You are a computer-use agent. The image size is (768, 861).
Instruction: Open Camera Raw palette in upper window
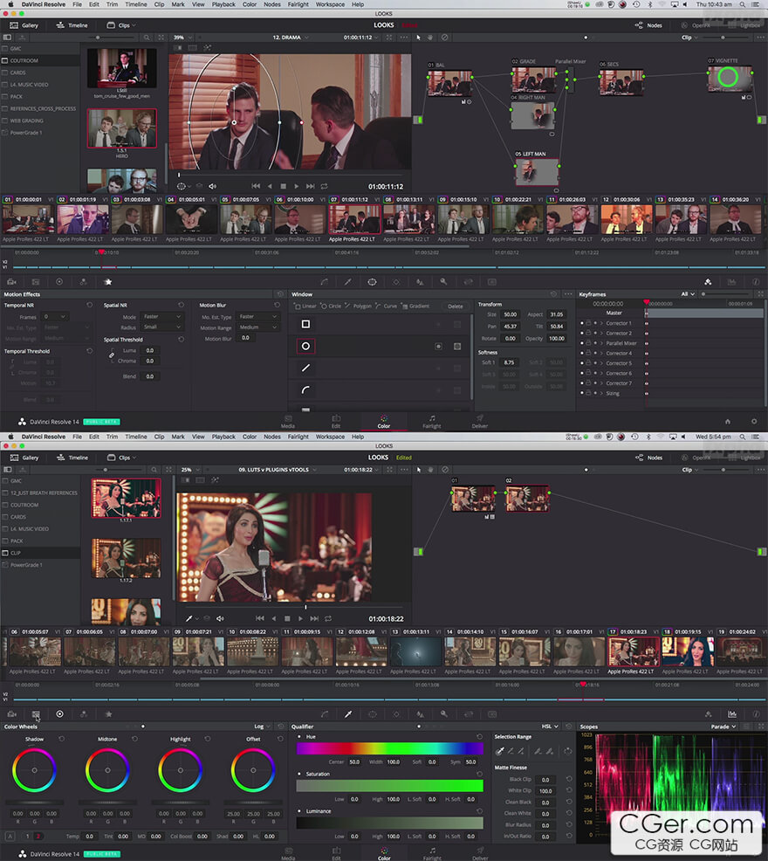click(11, 282)
